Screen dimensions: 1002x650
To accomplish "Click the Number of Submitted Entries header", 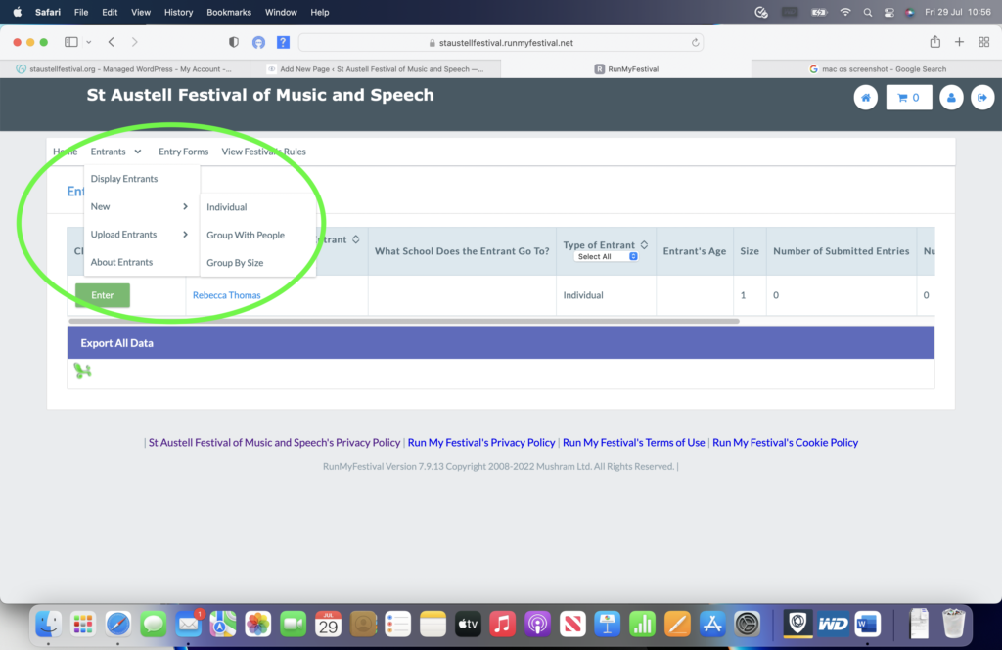I will pos(841,251).
